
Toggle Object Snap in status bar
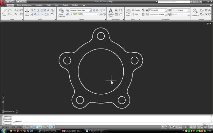point(37,127)
